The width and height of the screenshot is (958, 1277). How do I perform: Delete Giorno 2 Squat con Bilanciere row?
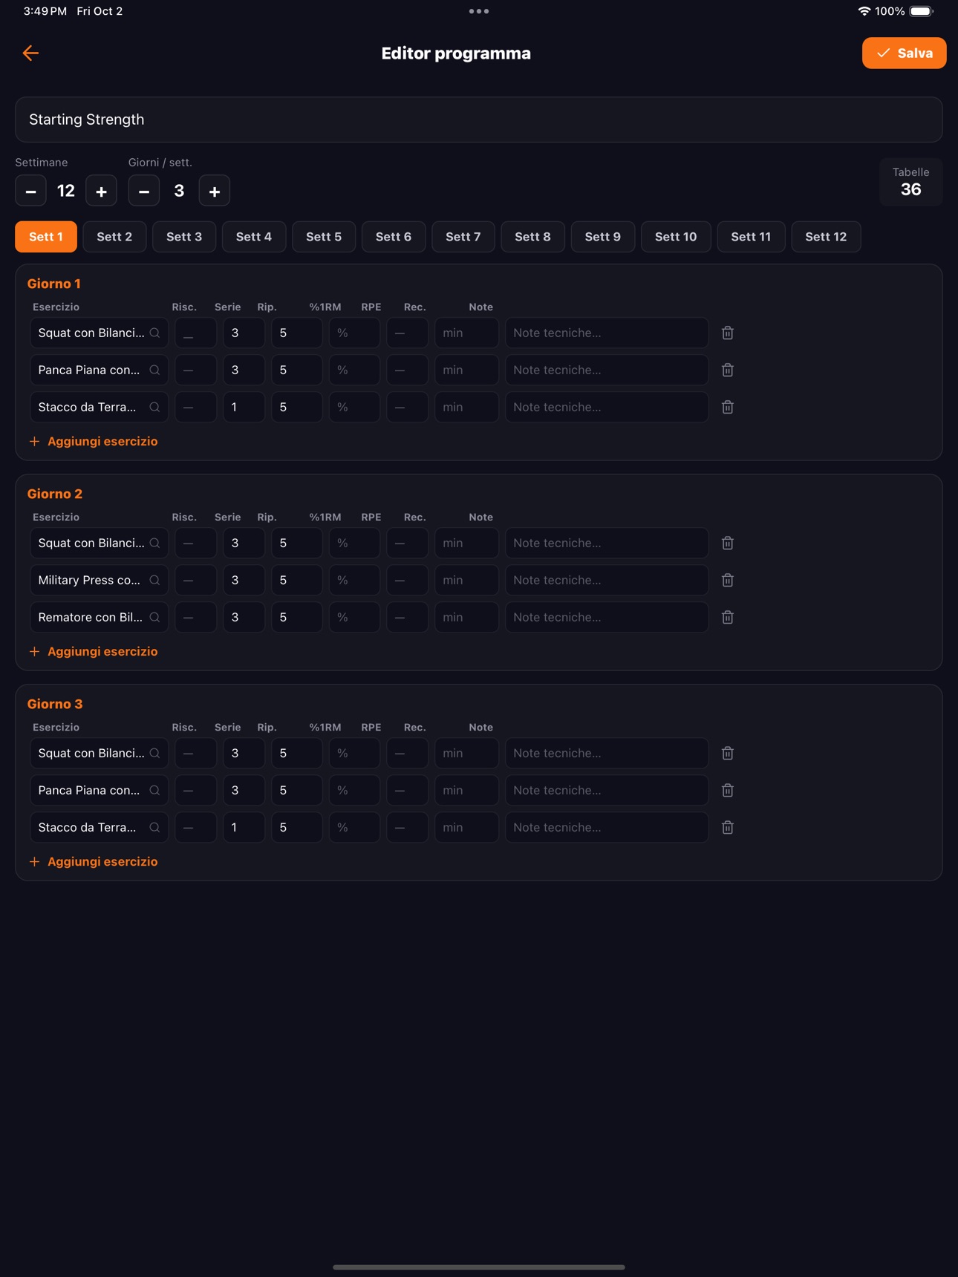click(x=728, y=543)
